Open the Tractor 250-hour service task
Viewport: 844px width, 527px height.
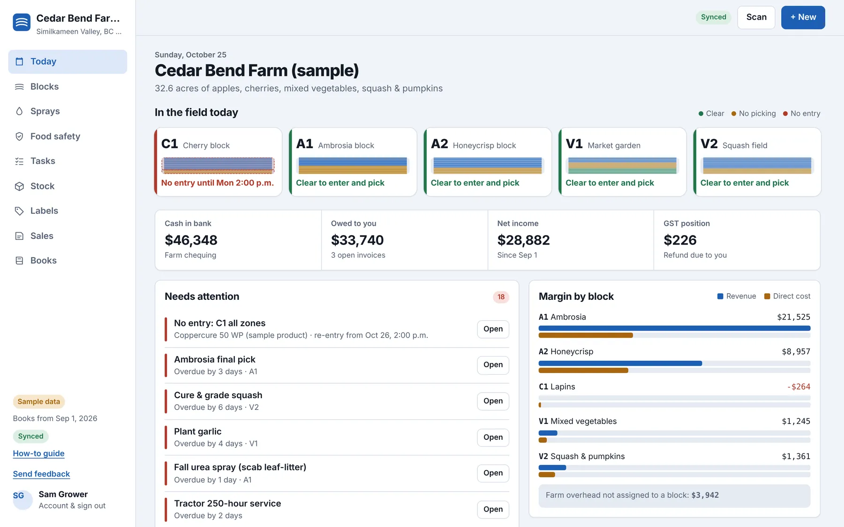493,509
